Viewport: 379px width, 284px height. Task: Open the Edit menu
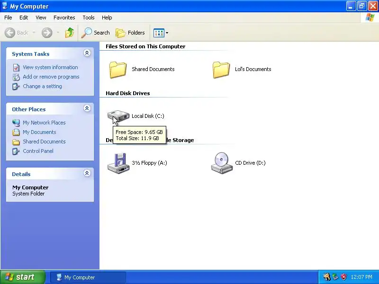click(x=24, y=18)
